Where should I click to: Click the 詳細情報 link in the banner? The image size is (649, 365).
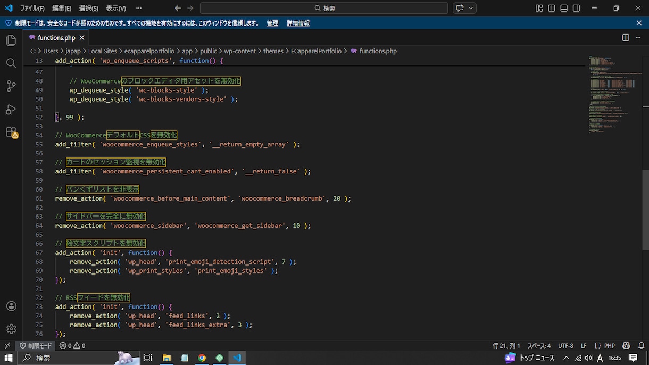click(298, 23)
